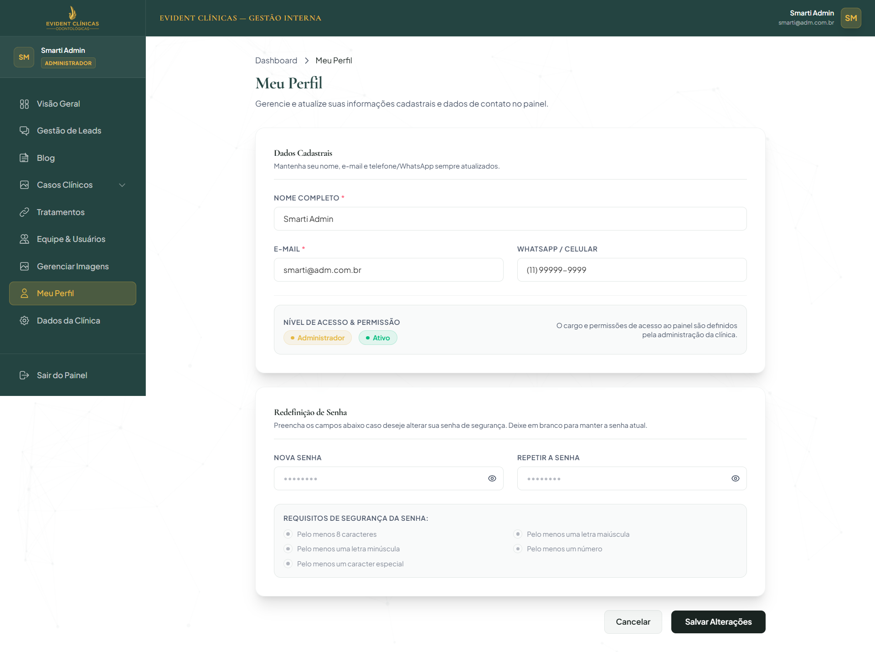Click the Administrador role badge
Screen dimensions: 875x652
pos(318,338)
